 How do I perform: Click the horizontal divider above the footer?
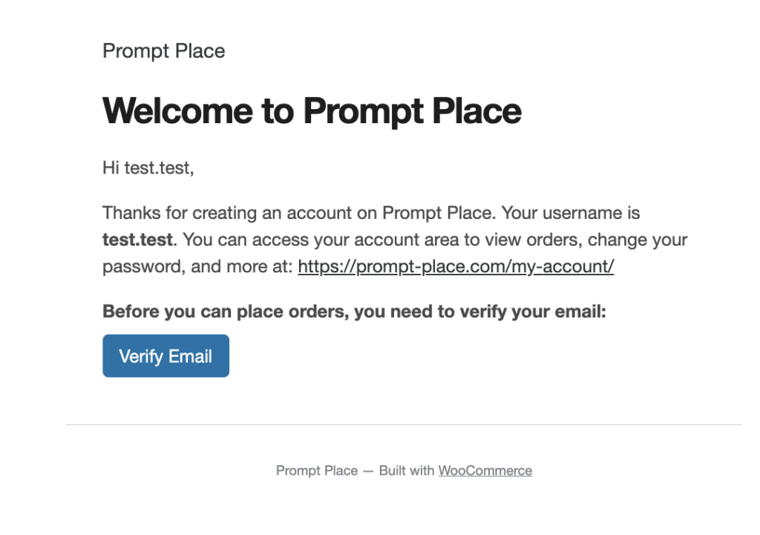pyautogui.click(x=403, y=425)
